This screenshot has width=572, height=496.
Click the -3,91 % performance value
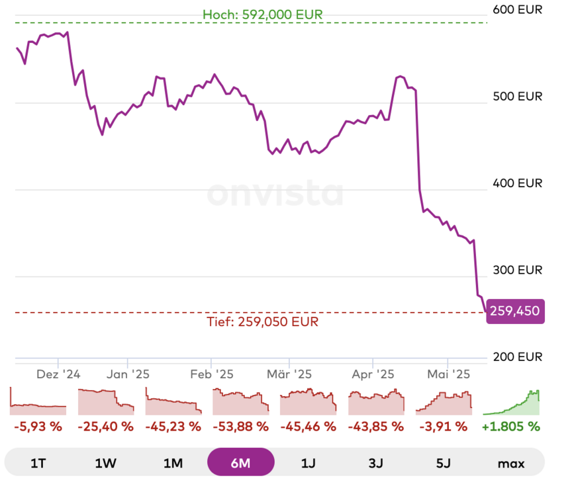click(x=444, y=427)
